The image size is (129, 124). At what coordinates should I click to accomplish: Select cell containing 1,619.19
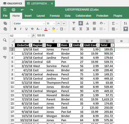[x=107, y=99]
